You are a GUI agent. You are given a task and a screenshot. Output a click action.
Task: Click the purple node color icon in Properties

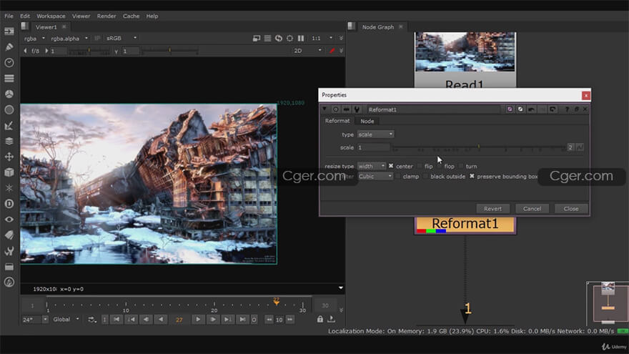(510, 109)
